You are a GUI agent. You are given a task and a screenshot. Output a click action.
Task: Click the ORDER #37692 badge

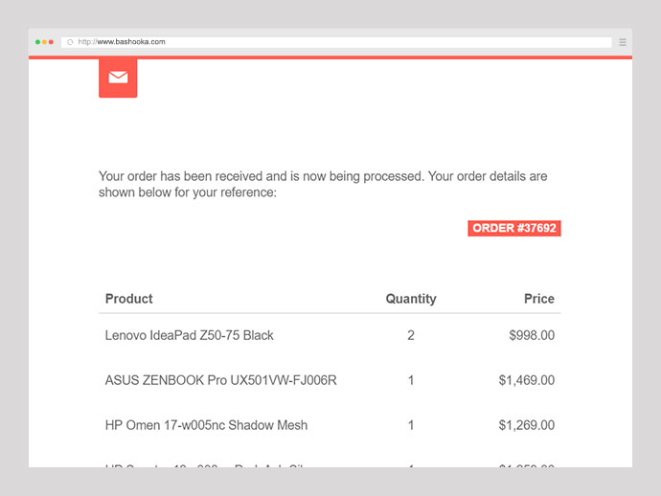pos(513,228)
